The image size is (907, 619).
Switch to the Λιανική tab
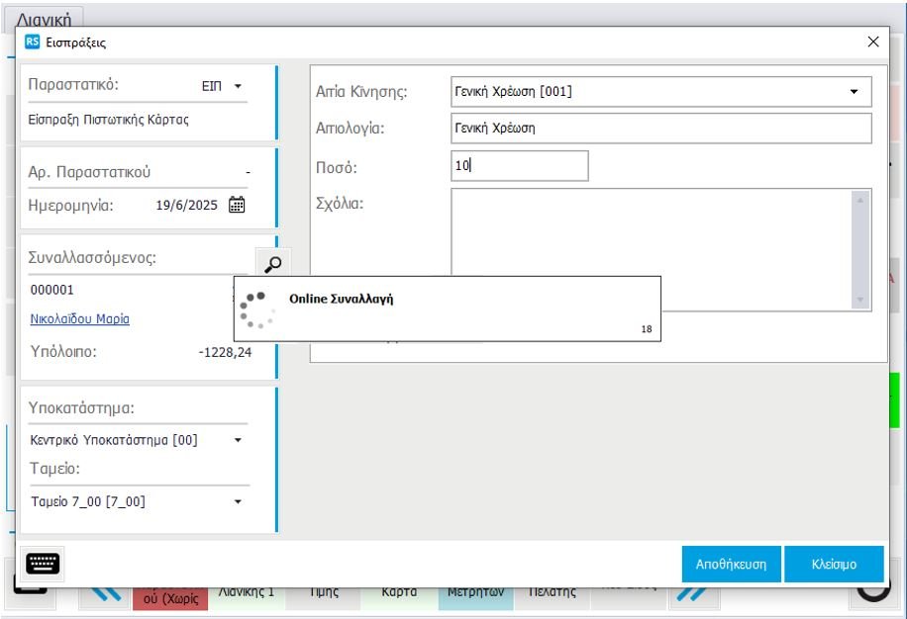pyautogui.click(x=50, y=18)
